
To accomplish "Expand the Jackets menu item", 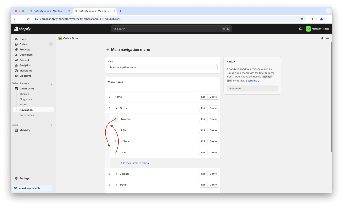I will 116,174.
